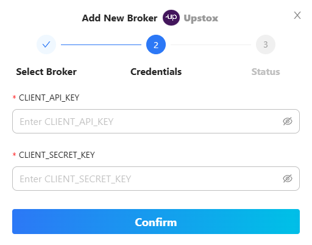This screenshot has width=312, height=245.
Task: Select the blue step 2 circle
Action: pos(156,44)
